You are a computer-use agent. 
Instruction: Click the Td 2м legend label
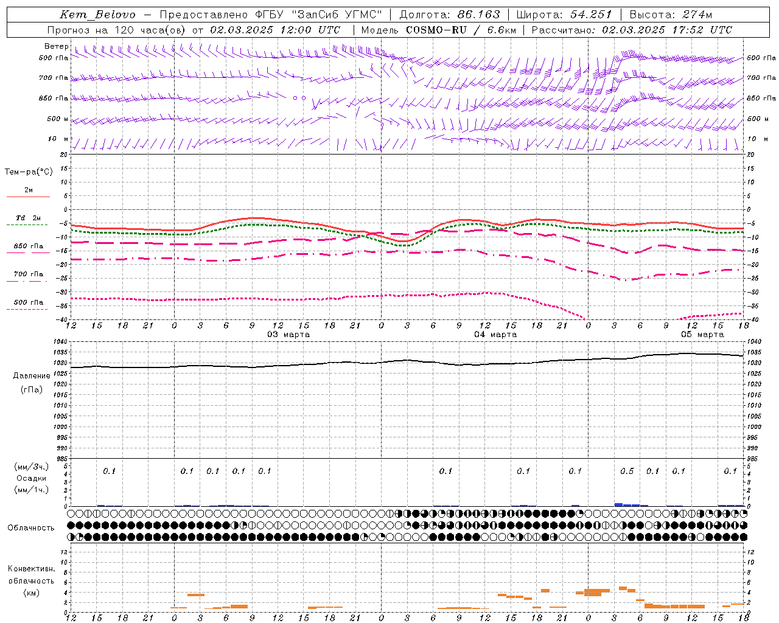point(28,218)
